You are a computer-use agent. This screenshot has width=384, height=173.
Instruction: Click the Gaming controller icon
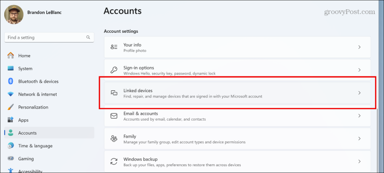[11, 159]
